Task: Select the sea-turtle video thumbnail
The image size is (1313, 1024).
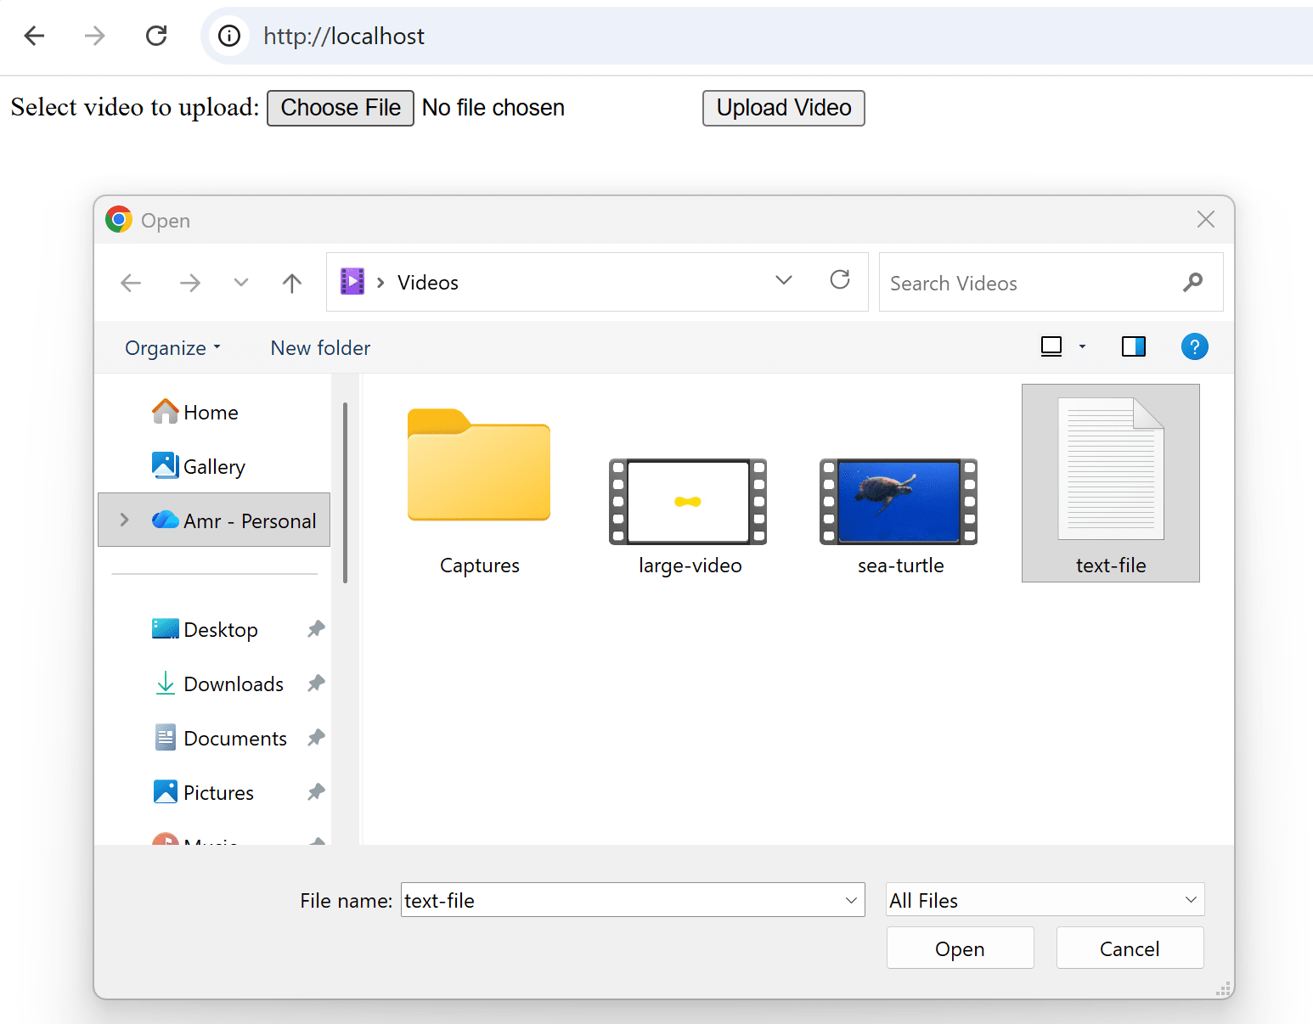Action: [x=899, y=502]
